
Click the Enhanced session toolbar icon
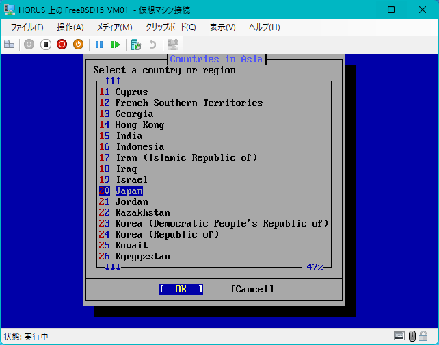173,44
